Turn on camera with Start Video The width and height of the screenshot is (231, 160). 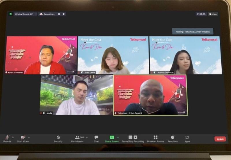[x=23, y=137]
